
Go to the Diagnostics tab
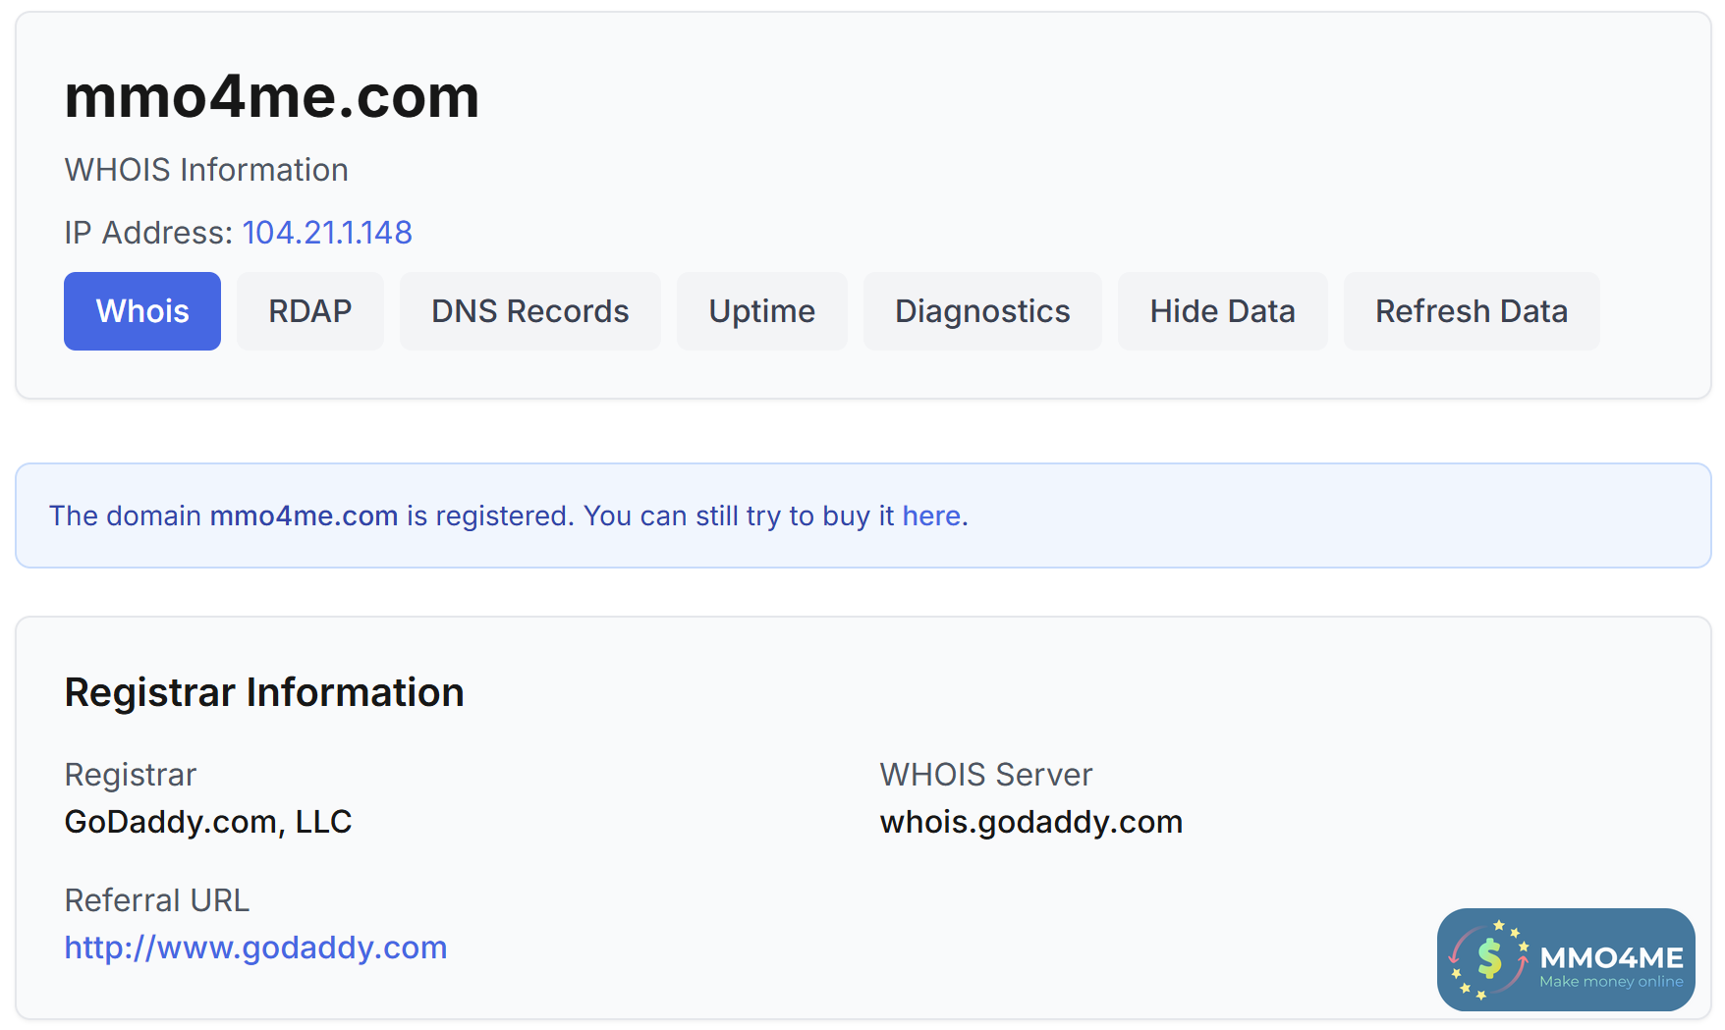pyautogui.click(x=981, y=311)
